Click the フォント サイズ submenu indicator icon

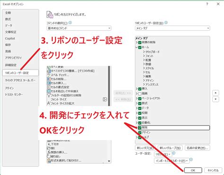[105, 100]
